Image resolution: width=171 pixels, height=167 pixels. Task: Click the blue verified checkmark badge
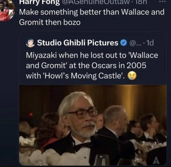pos(123,43)
